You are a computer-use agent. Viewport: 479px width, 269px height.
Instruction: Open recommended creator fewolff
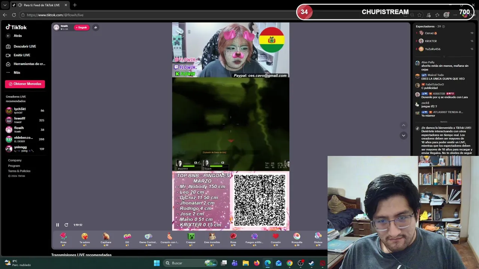coord(25,120)
